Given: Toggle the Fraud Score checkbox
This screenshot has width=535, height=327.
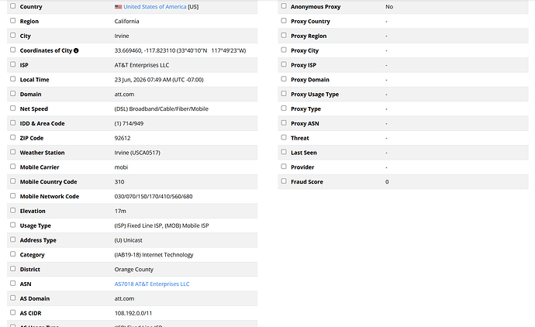Looking at the screenshot, I should click(x=284, y=181).
